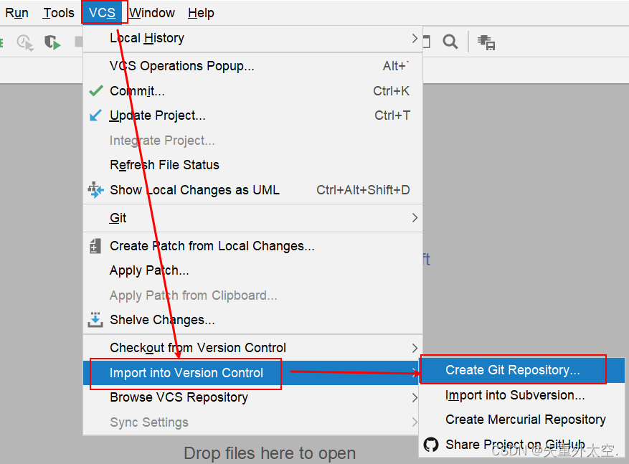Open the Run menu

click(16, 13)
